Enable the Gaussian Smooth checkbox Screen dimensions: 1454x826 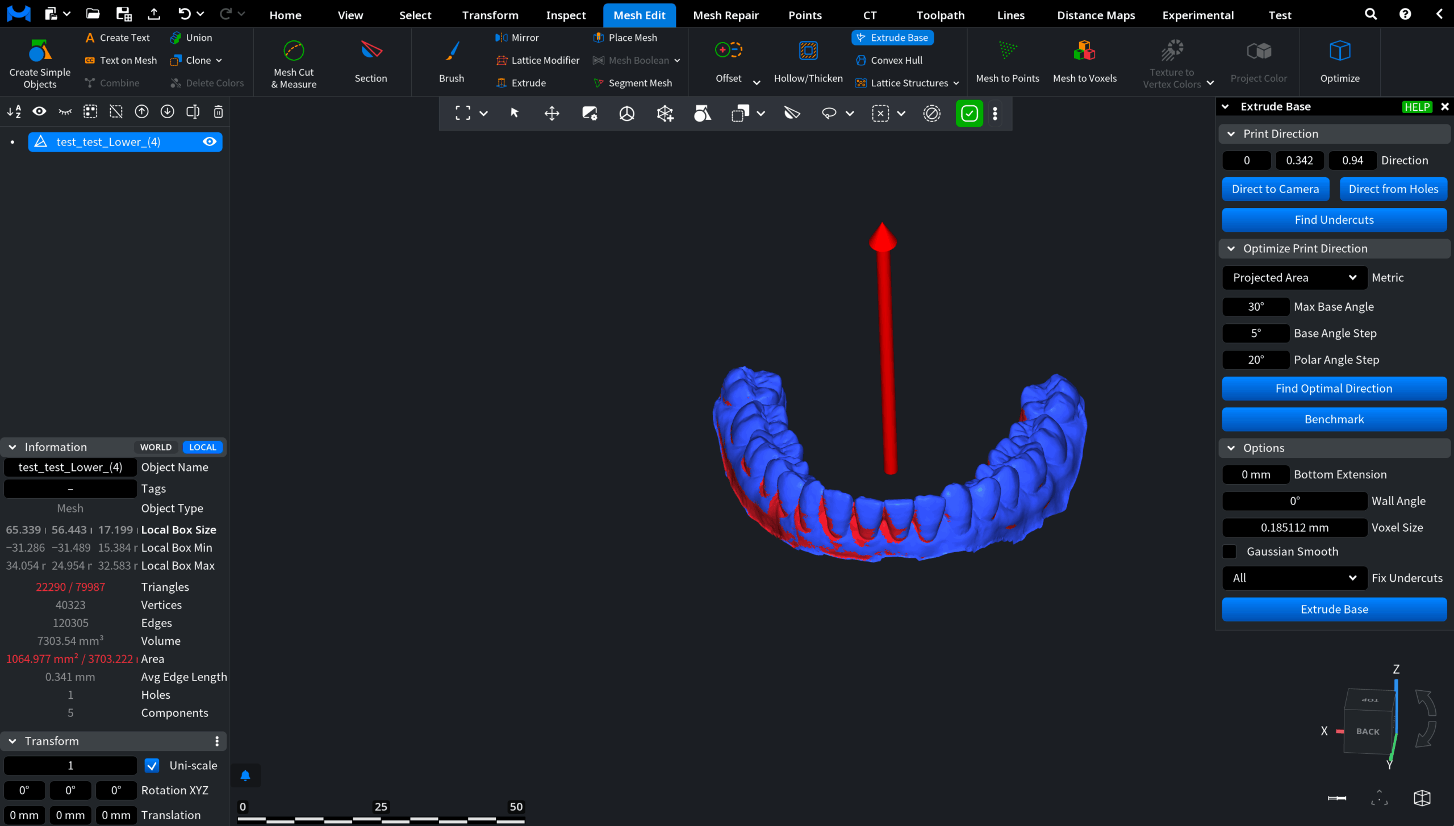coord(1230,551)
